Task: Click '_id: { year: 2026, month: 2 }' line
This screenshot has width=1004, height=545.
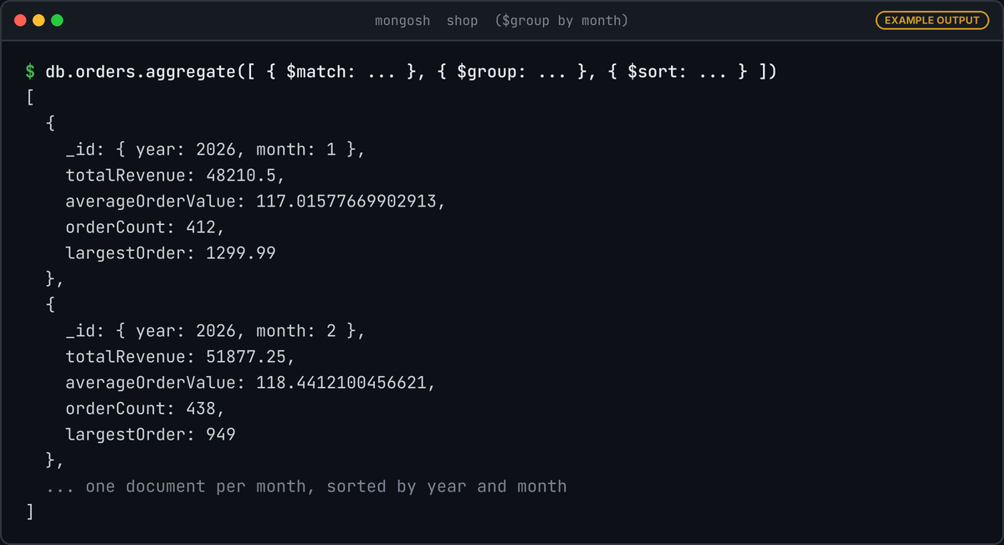Action: coord(216,331)
